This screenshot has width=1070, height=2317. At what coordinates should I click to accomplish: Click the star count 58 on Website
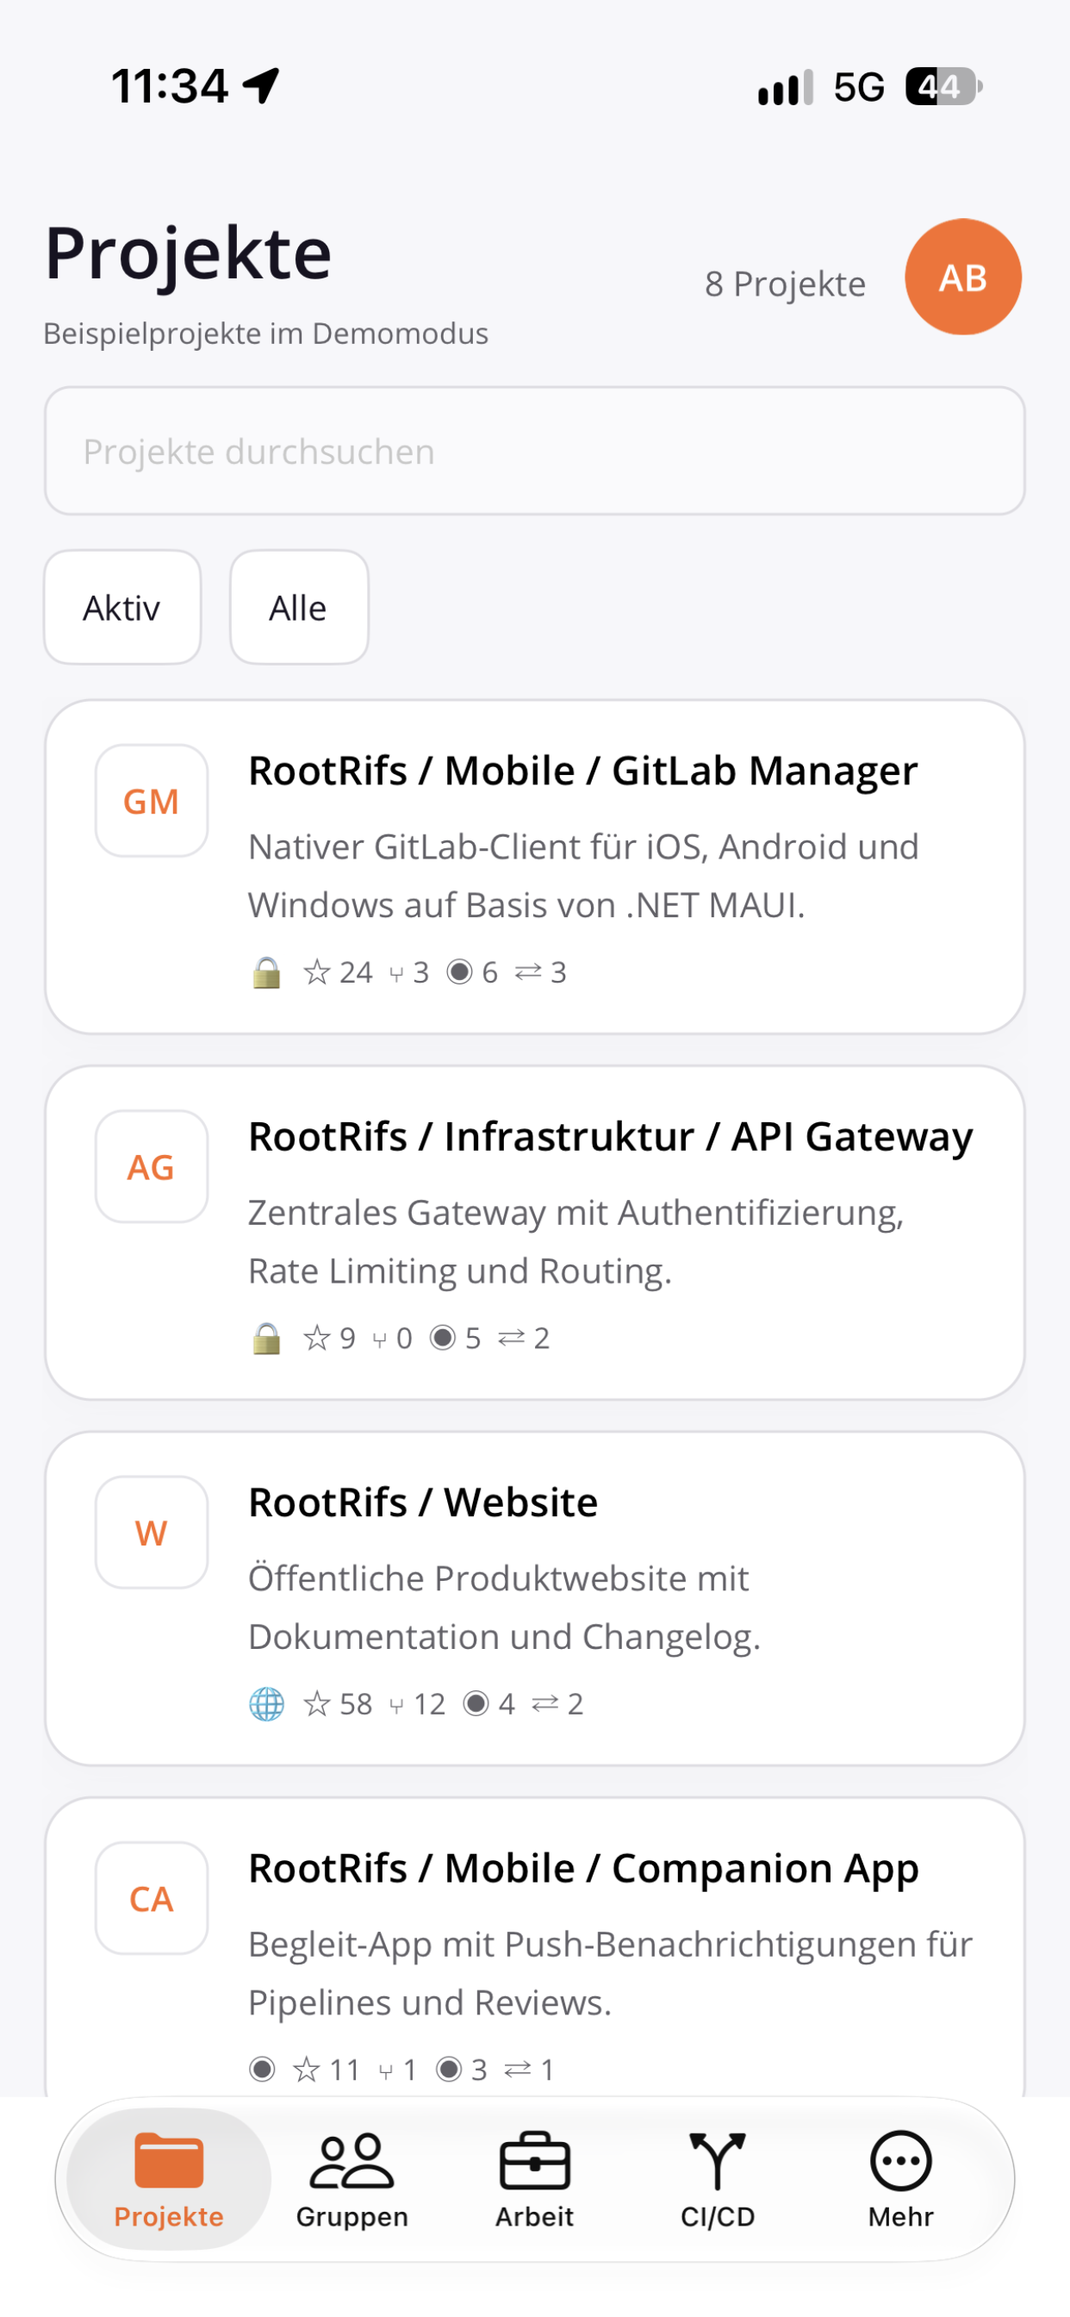tap(338, 1704)
